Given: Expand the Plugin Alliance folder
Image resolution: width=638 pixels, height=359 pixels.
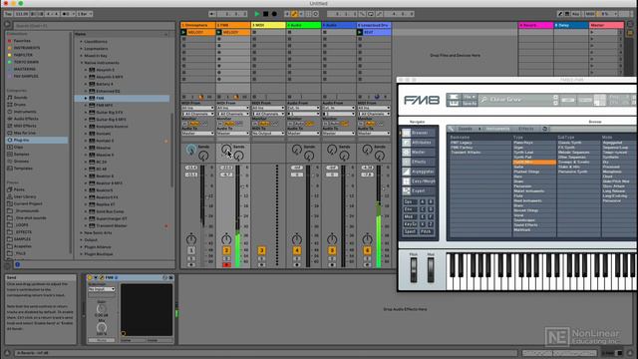Looking at the screenshot, I should tap(82, 247).
